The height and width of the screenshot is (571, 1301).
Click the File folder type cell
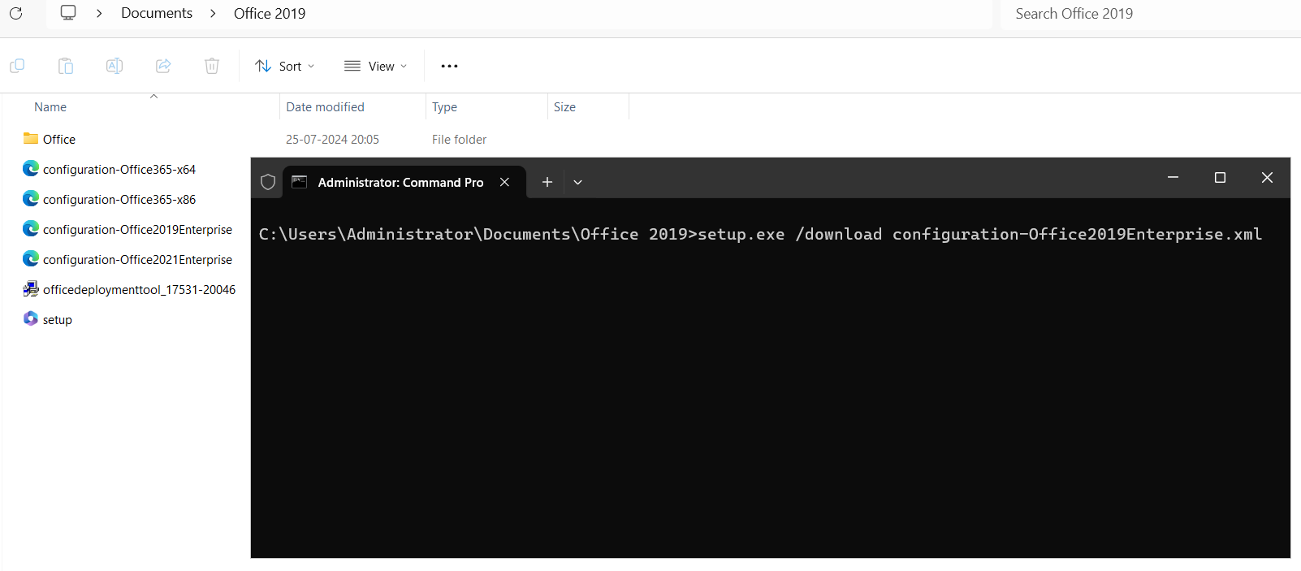(459, 140)
